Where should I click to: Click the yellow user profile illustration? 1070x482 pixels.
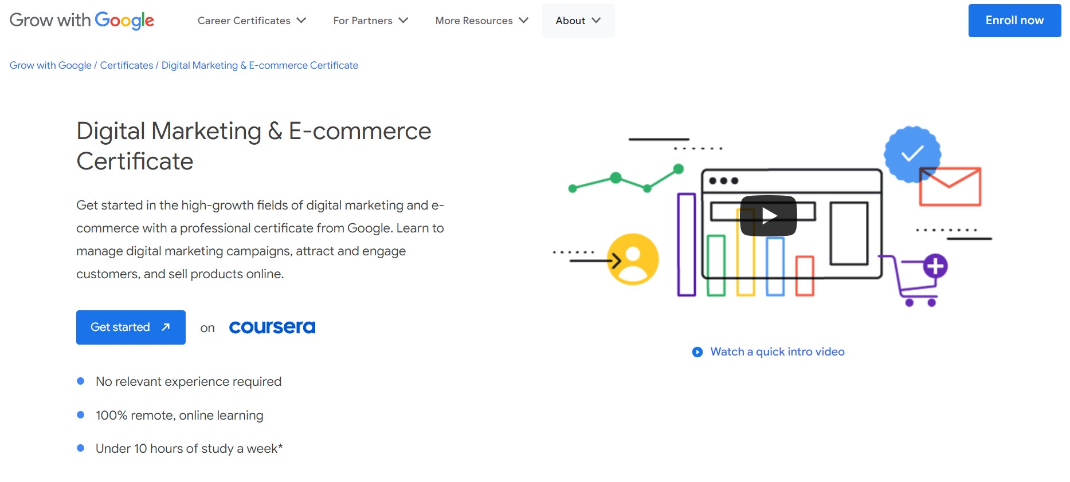click(x=633, y=259)
